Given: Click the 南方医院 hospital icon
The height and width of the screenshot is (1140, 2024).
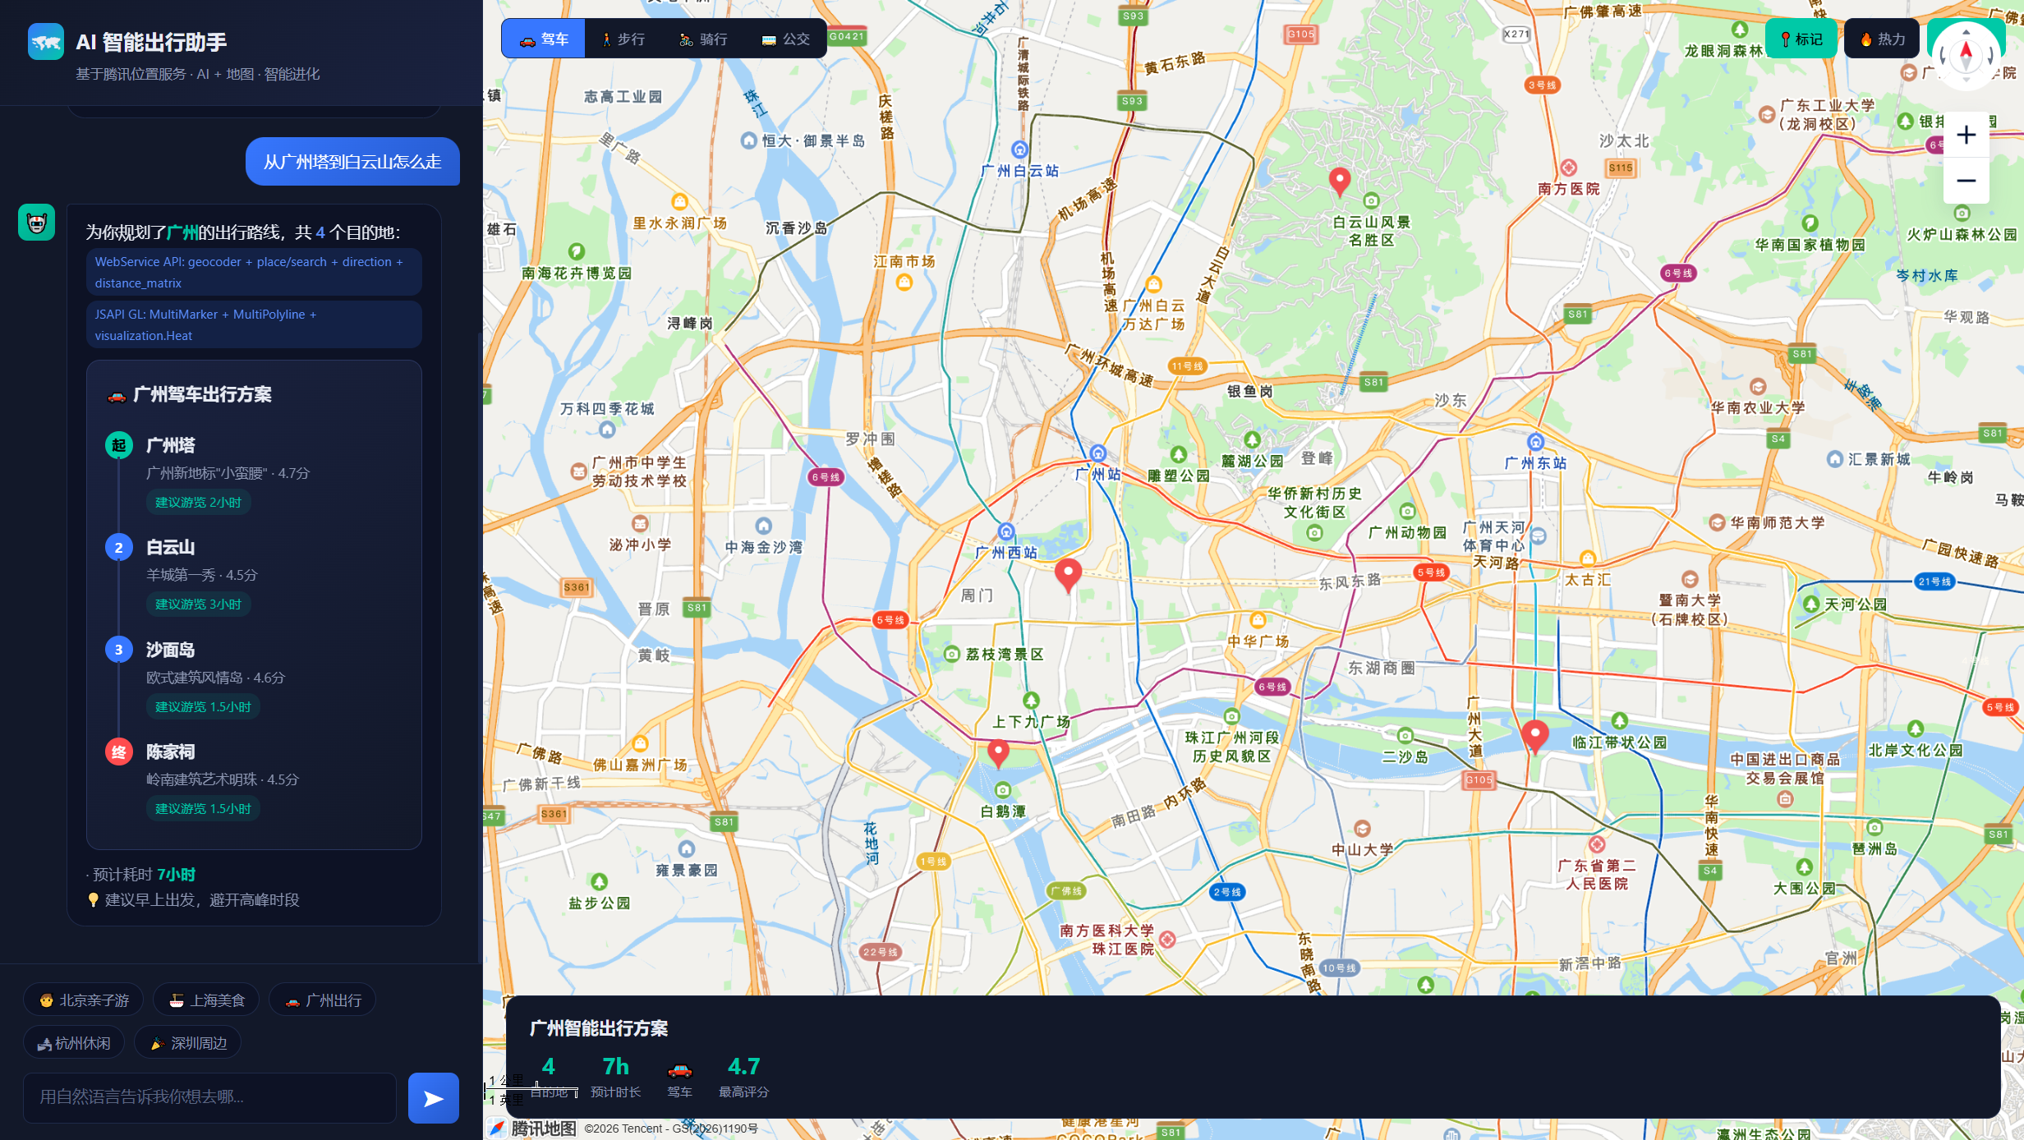Looking at the screenshot, I should (1568, 168).
